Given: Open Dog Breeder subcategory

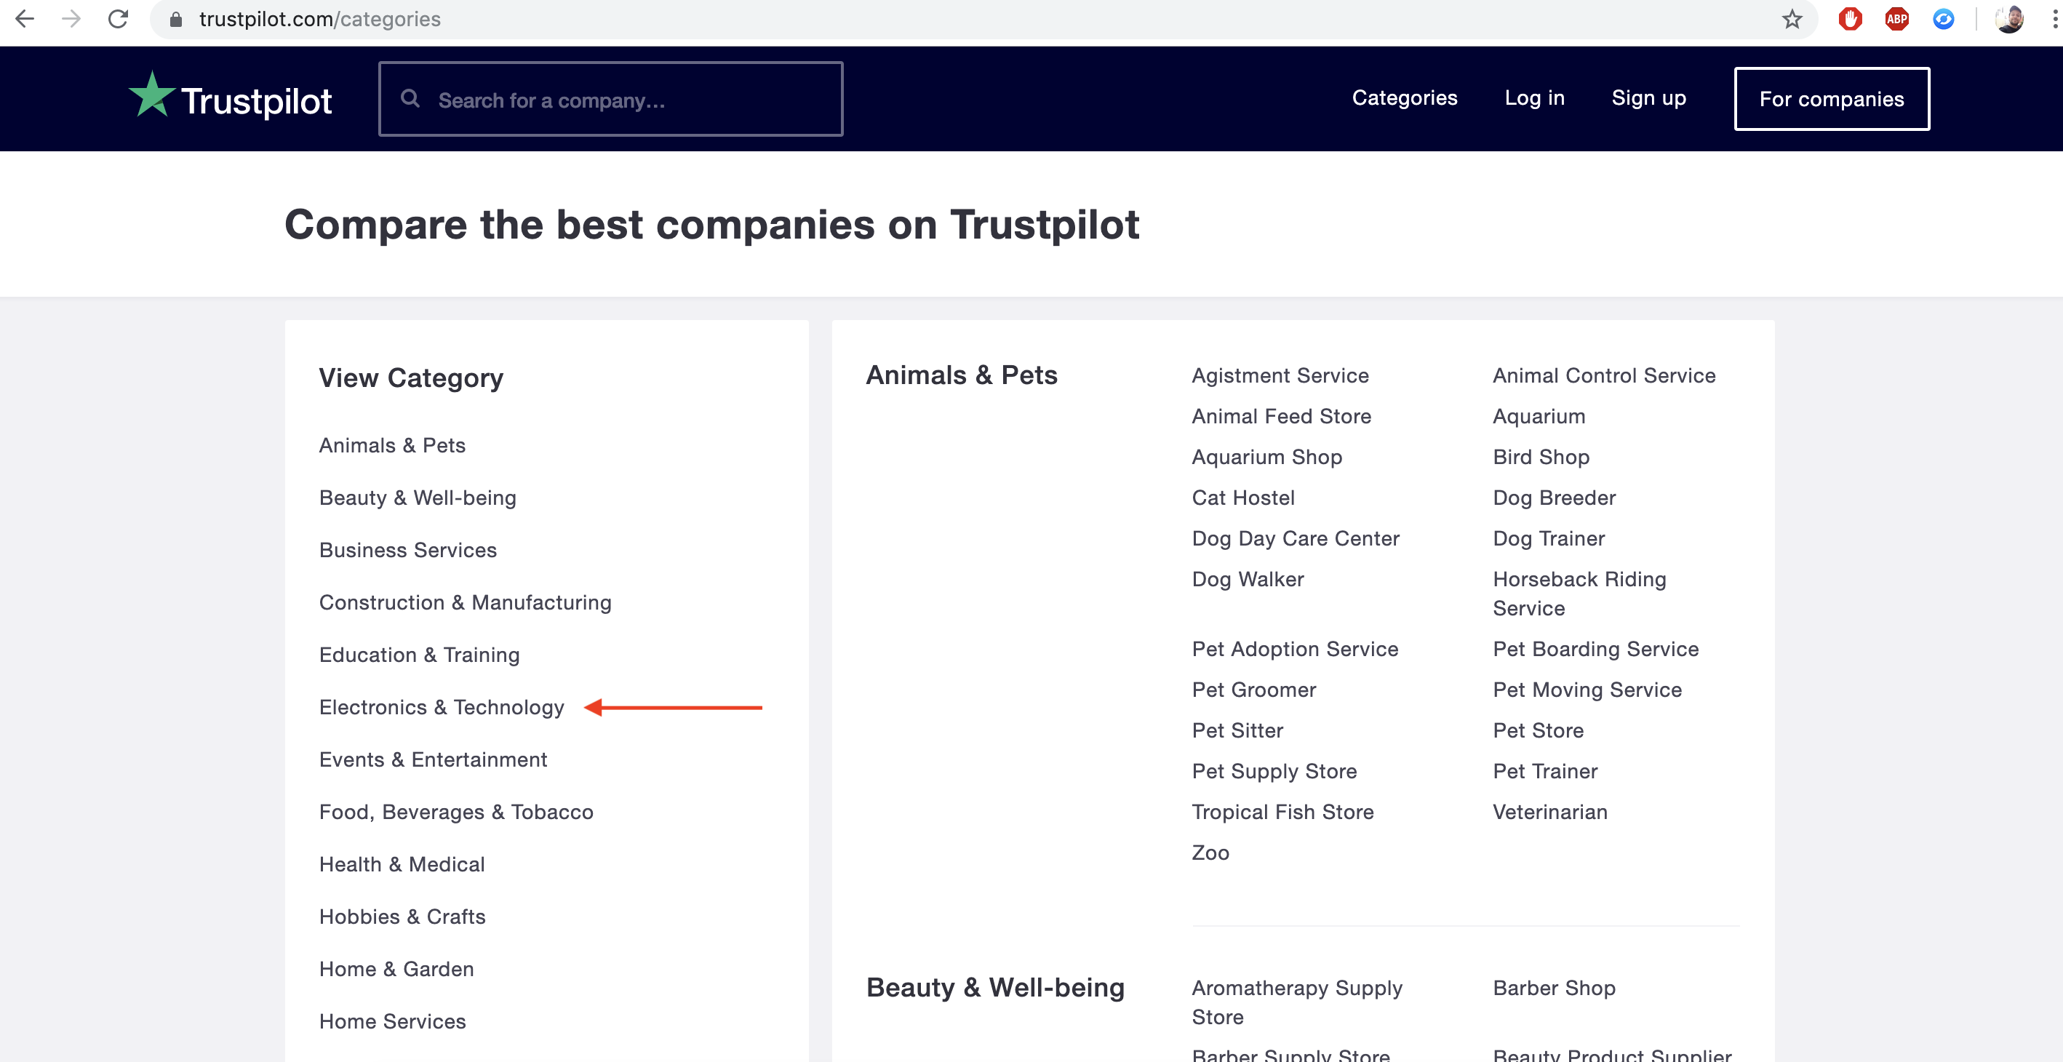Looking at the screenshot, I should 1554,498.
